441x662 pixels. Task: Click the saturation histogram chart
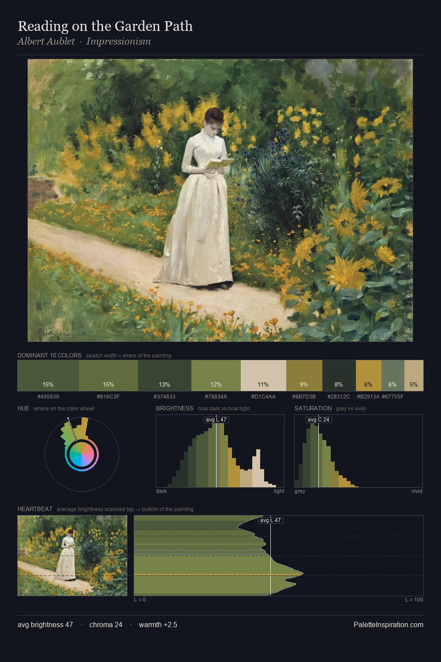pyautogui.click(x=359, y=451)
